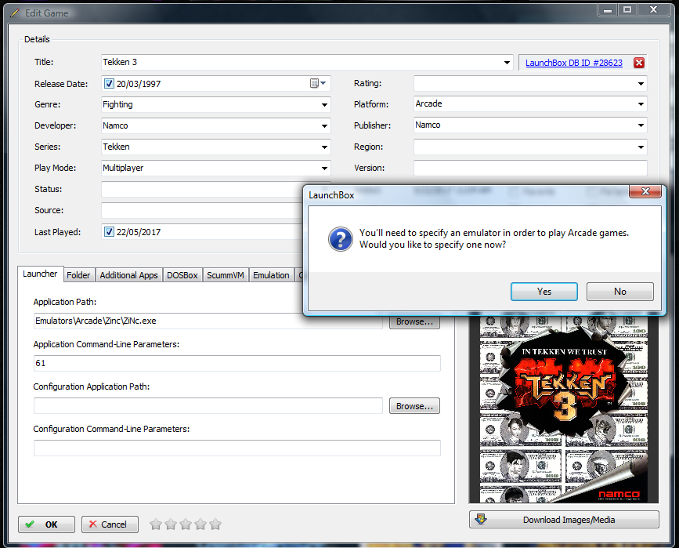Expand the Series dropdown arrow
The height and width of the screenshot is (548, 679).
(324, 147)
